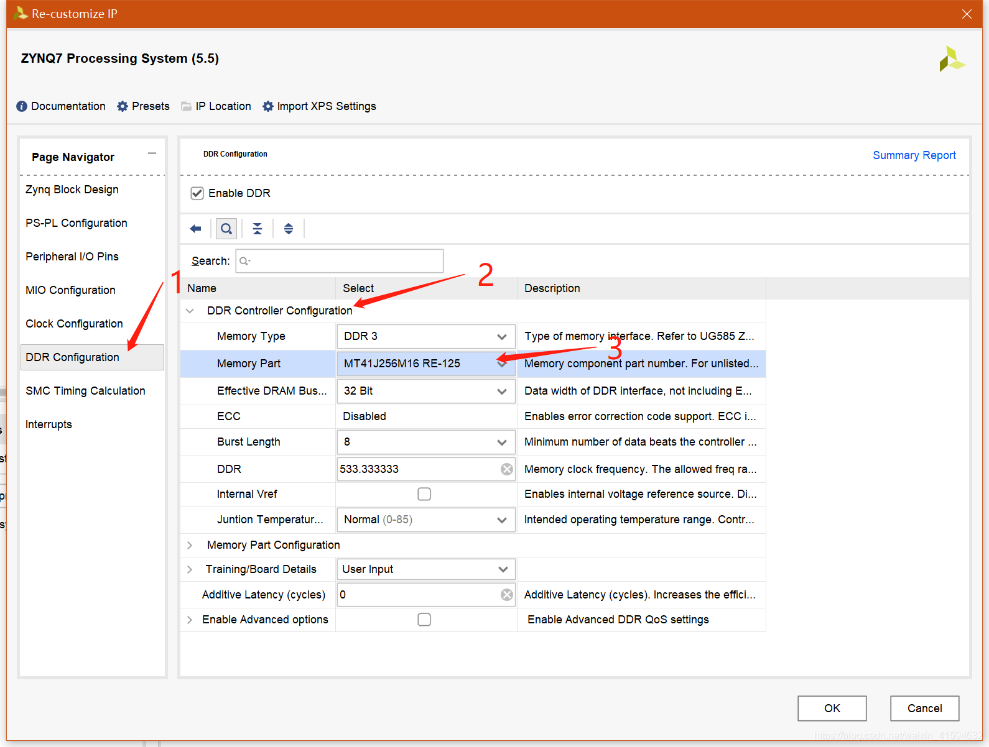Clear the Additive Latency field value
The width and height of the screenshot is (989, 747).
(x=507, y=595)
